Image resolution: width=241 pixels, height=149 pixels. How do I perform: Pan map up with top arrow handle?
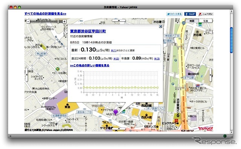119,20
